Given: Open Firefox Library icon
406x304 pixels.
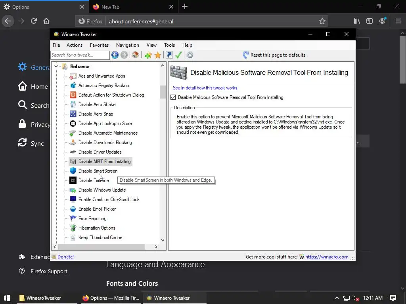Looking at the screenshot, I should pos(357,21).
